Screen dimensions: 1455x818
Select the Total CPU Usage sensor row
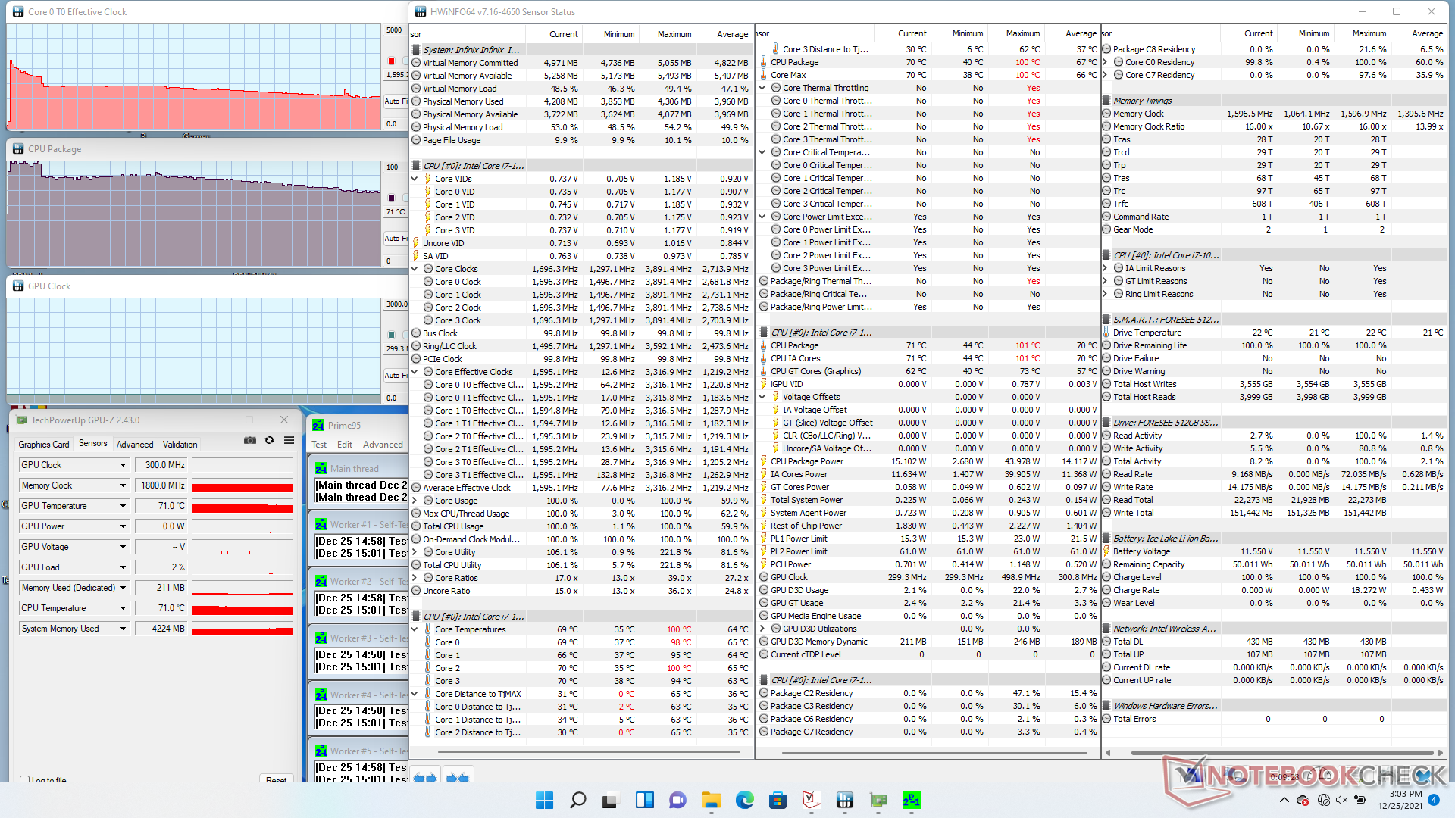tap(582, 526)
